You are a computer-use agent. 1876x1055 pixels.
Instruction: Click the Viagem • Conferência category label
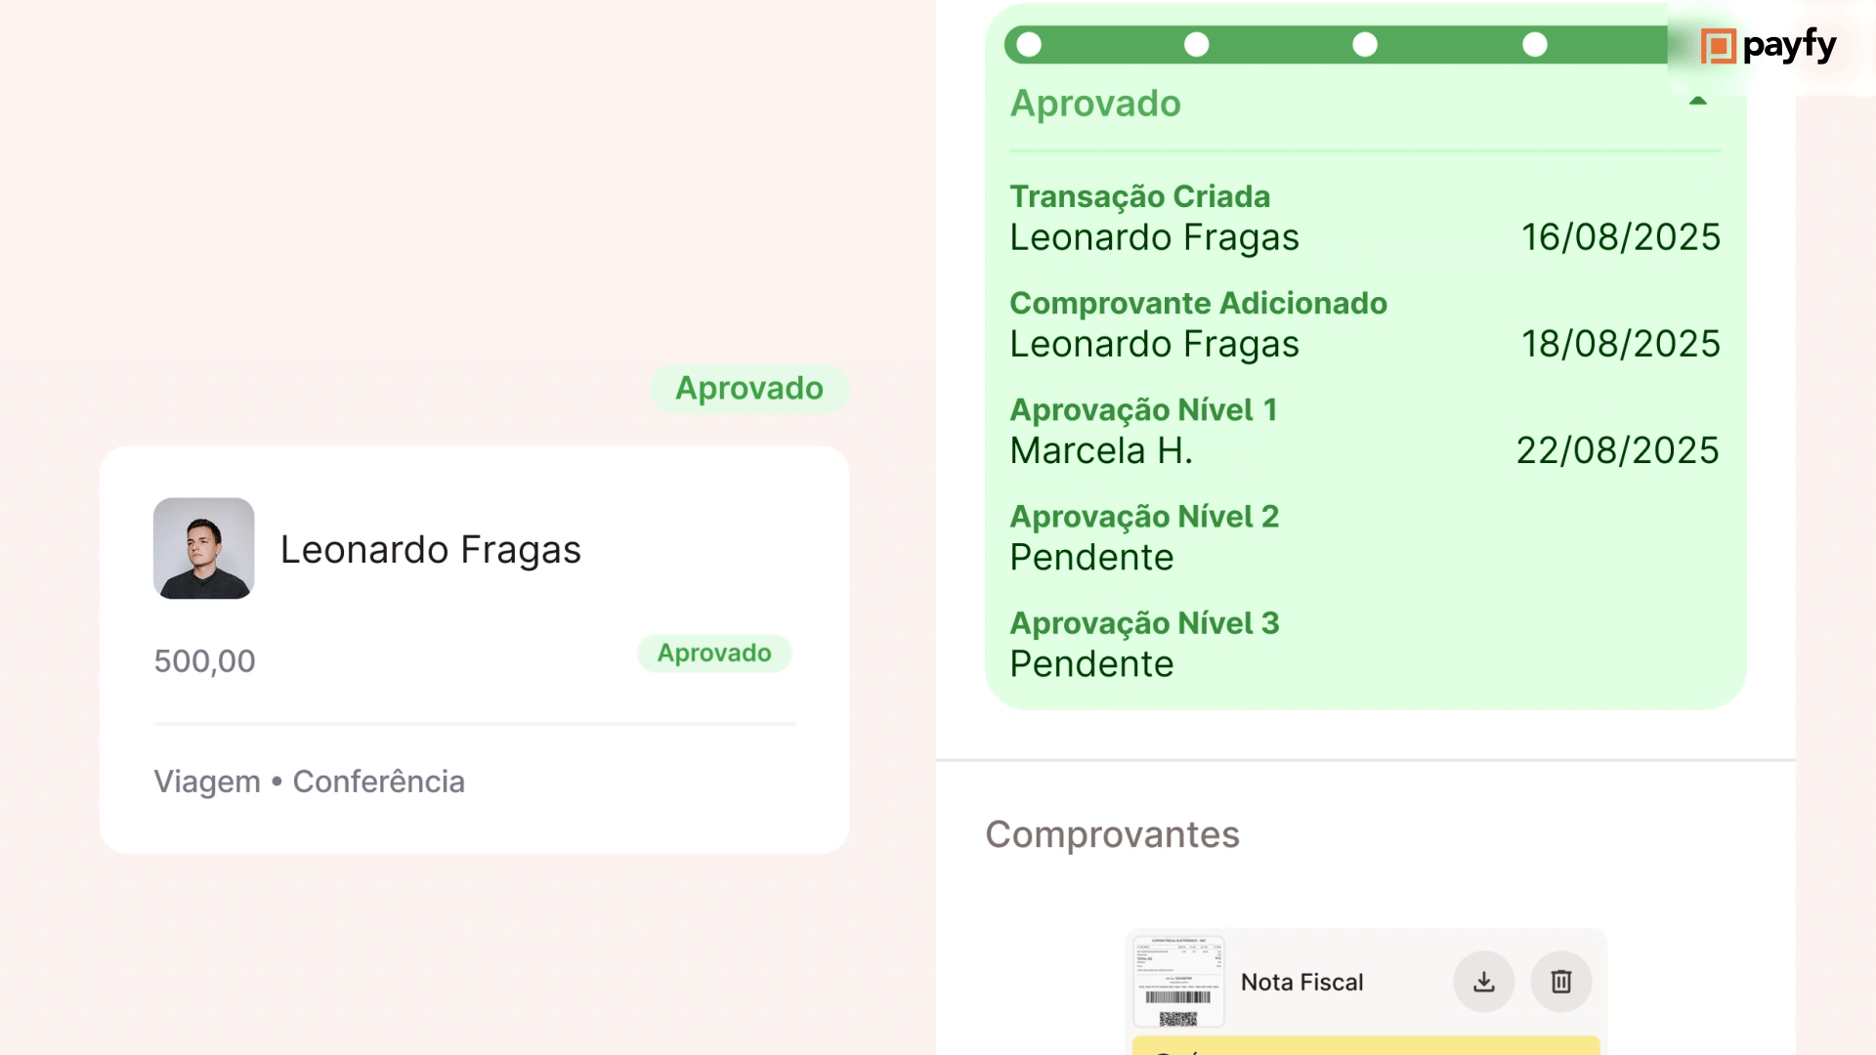click(x=309, y=781)
